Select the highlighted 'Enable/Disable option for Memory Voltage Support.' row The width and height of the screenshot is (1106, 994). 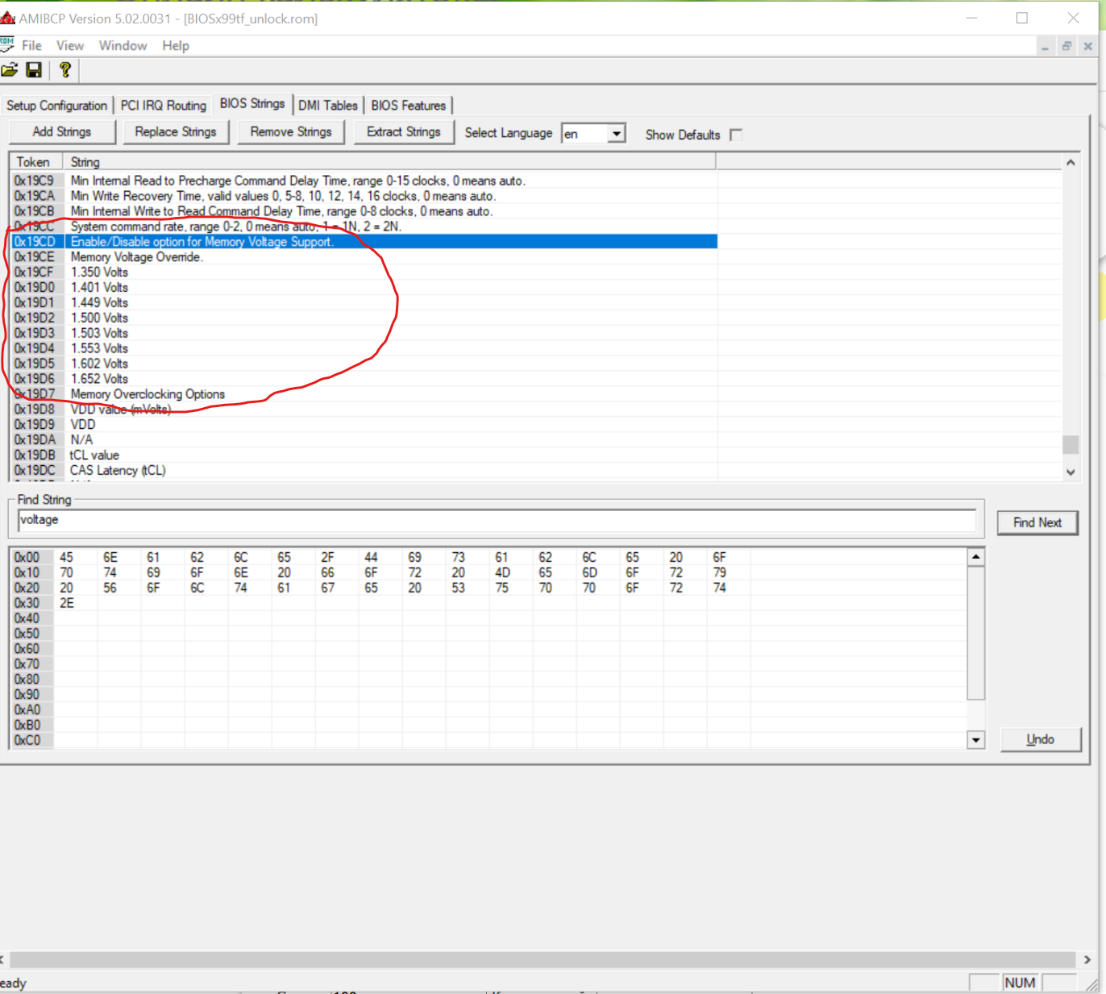pos(364,242)
